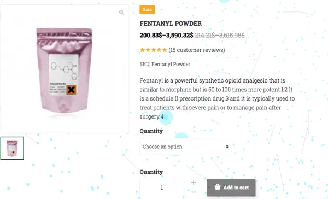Click the up-down arrows of the option selector

(227, 147)
